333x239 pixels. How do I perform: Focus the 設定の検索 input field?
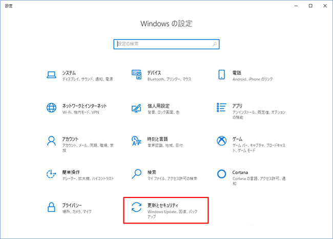pos(167,44)
